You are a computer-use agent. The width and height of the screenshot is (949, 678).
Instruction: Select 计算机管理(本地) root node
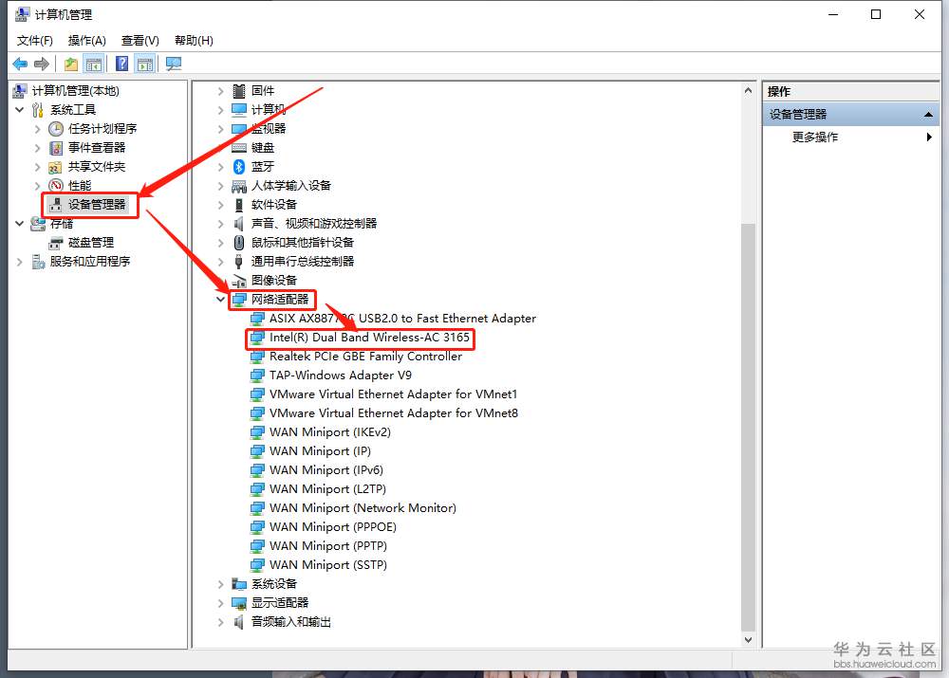pos(76,91)
